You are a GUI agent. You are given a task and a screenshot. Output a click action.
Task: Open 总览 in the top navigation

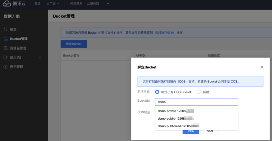37,4
